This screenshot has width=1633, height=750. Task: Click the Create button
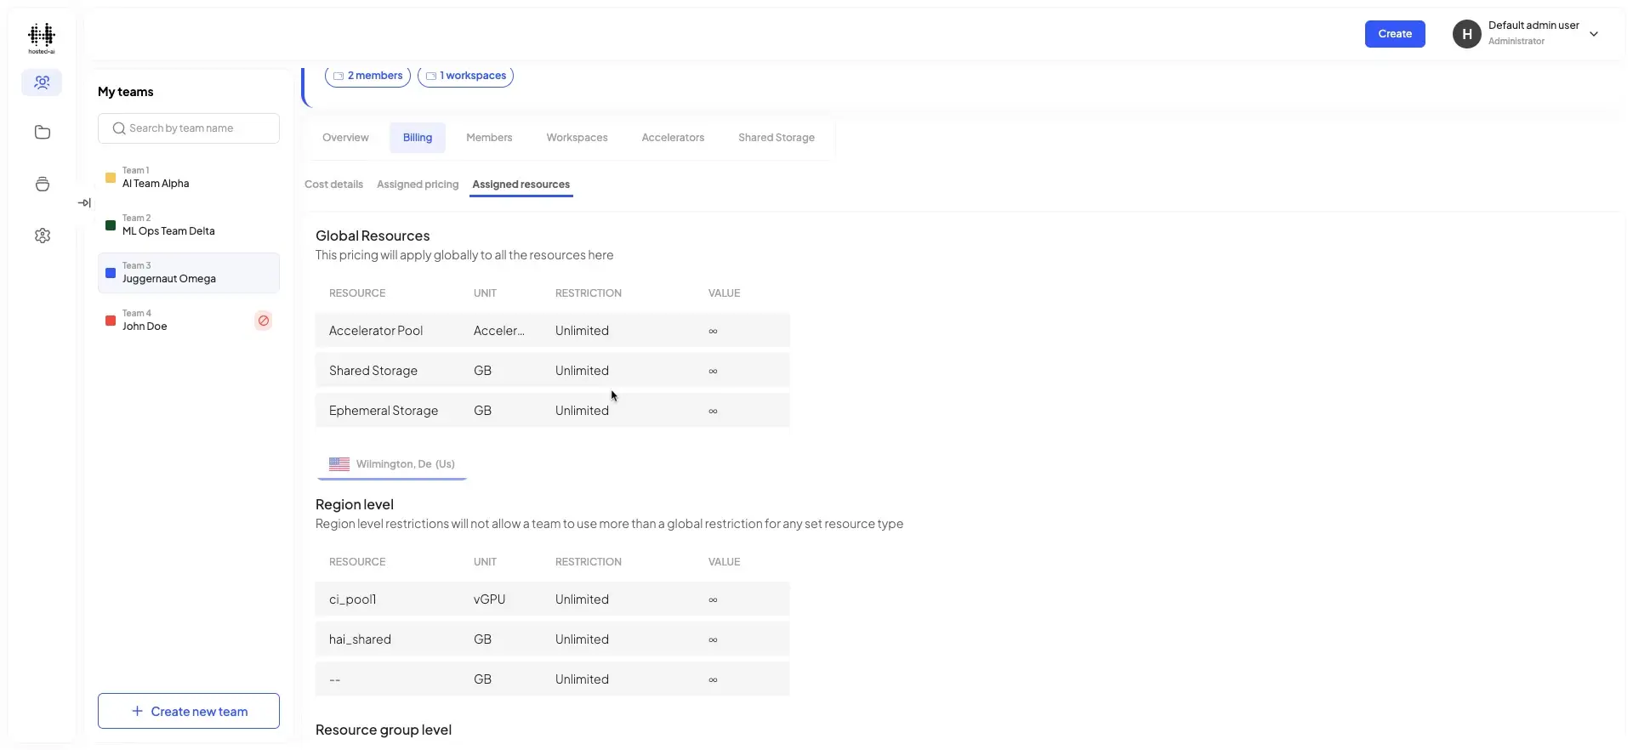point(1395,34)
